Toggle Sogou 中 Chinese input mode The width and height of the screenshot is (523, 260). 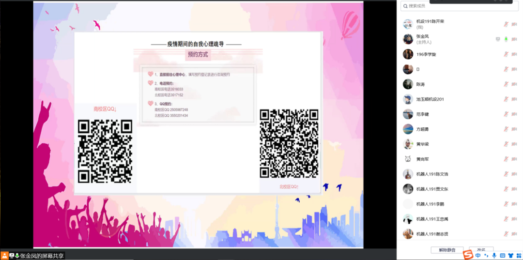pos(478,255)
